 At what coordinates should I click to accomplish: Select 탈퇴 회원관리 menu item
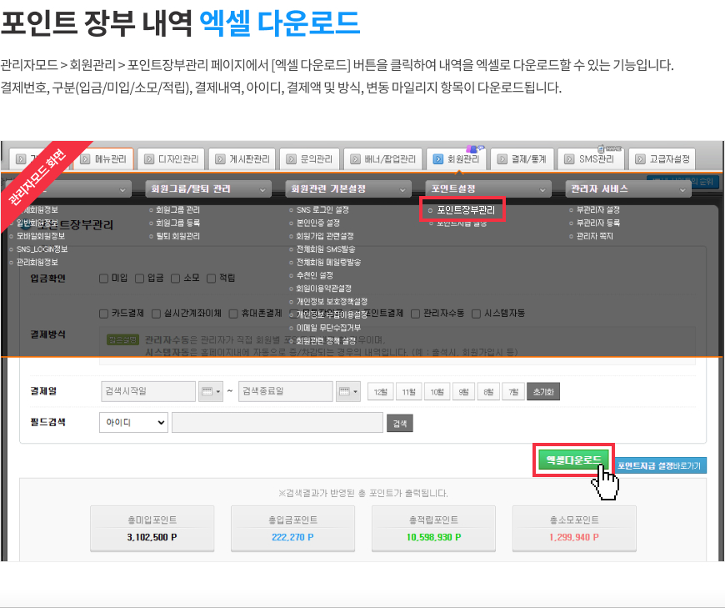click(177, 236)
